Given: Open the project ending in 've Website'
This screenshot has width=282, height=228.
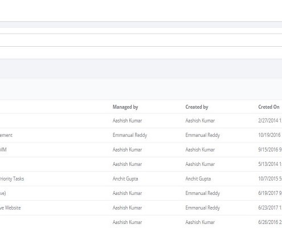Looking at the screenshot, I should coord(10,208).
